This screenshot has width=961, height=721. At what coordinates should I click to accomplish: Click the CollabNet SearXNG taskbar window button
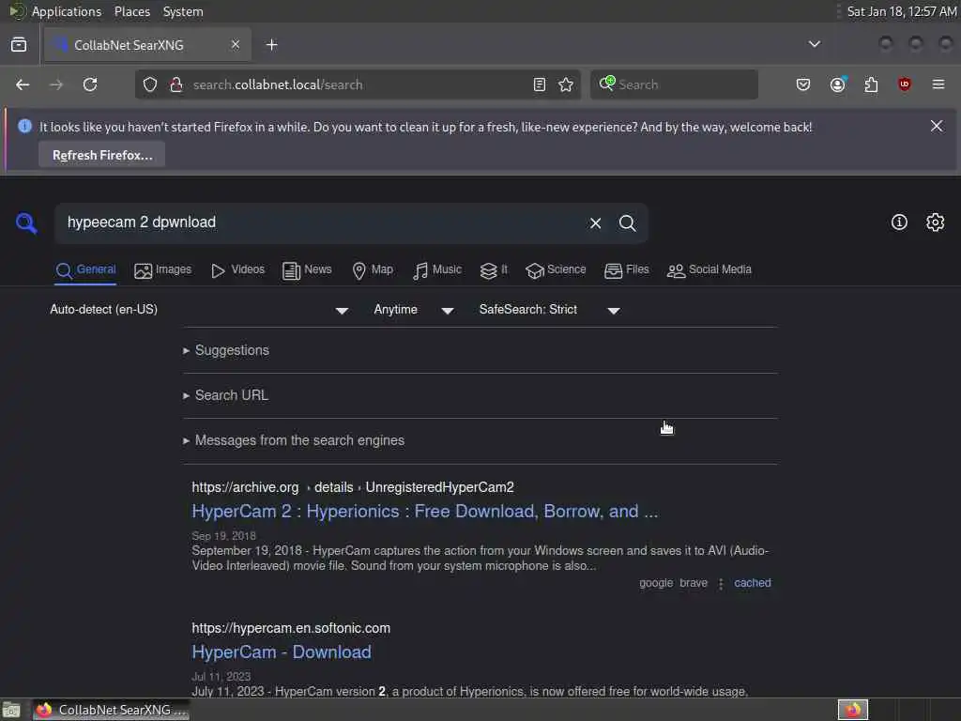point(111,710)
